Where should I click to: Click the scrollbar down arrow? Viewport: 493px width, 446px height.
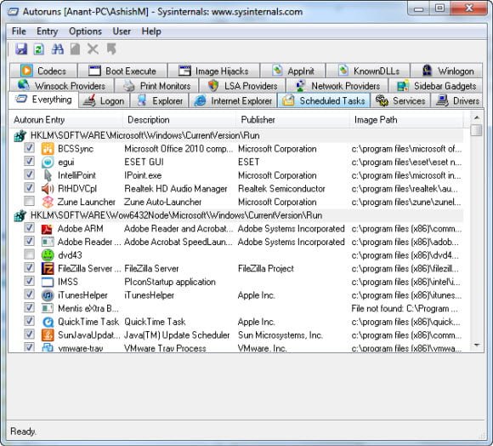point(477,346)
